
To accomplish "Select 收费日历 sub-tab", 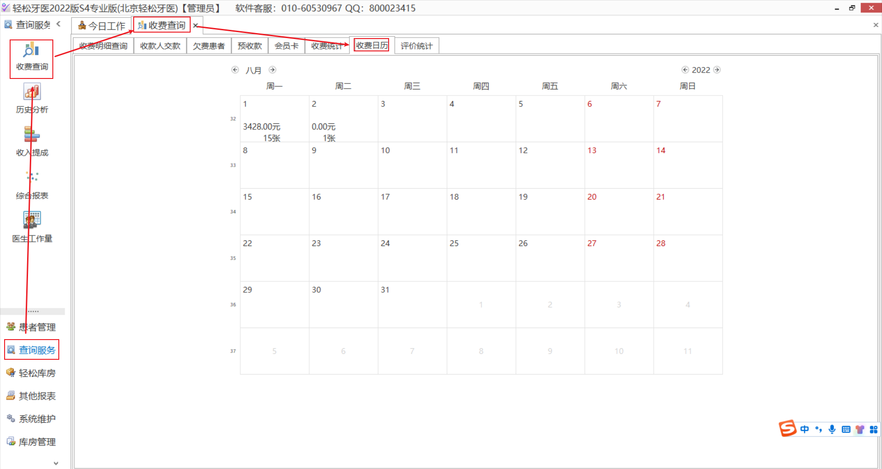I will 372,45.
